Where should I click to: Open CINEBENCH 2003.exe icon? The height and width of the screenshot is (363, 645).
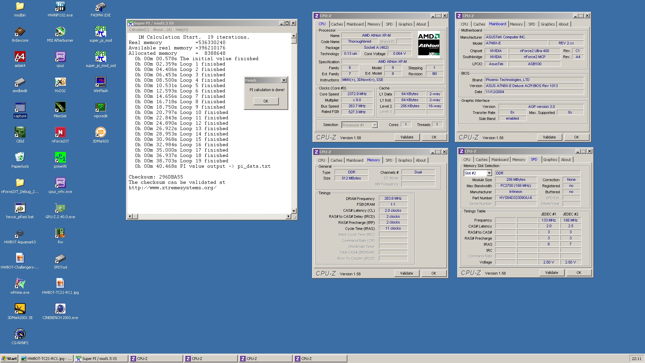(60, 312)
